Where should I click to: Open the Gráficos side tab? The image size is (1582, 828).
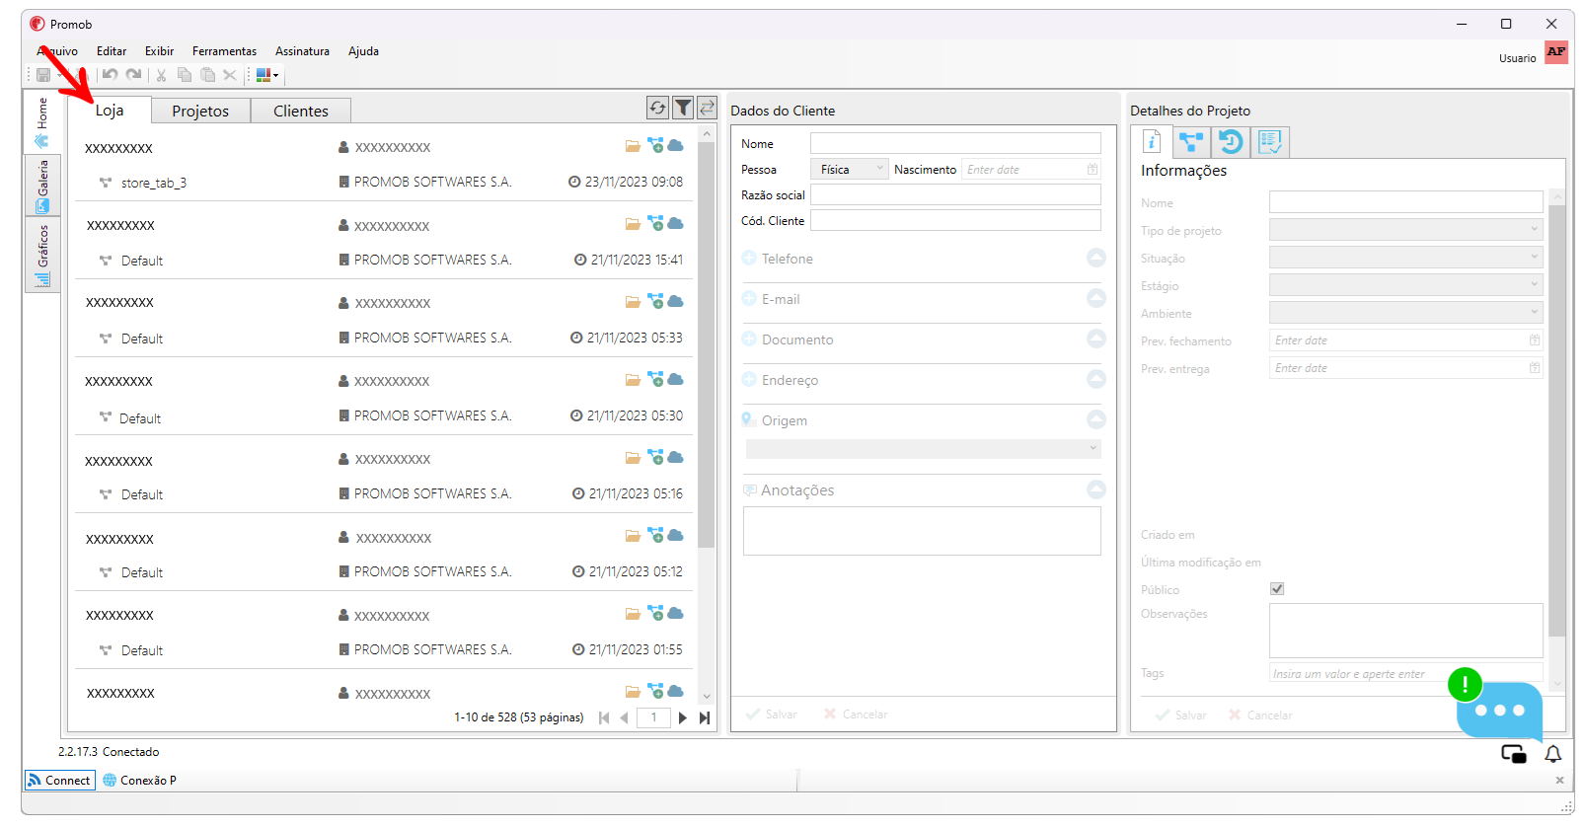point(42,255)
